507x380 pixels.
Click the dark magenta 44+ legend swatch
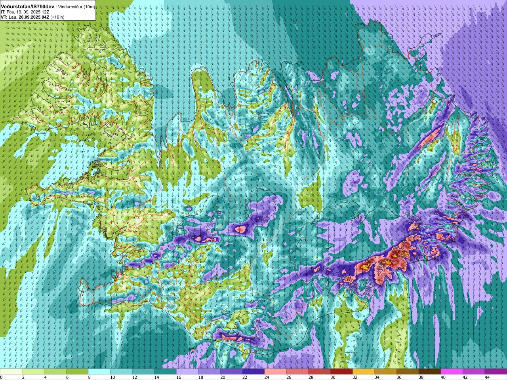[496, 372]
